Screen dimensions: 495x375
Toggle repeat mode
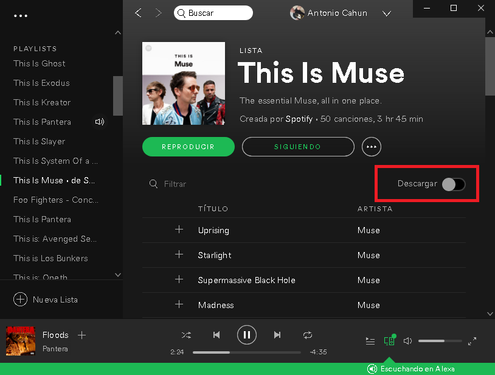pyautogui.click(x=308, y=335)
